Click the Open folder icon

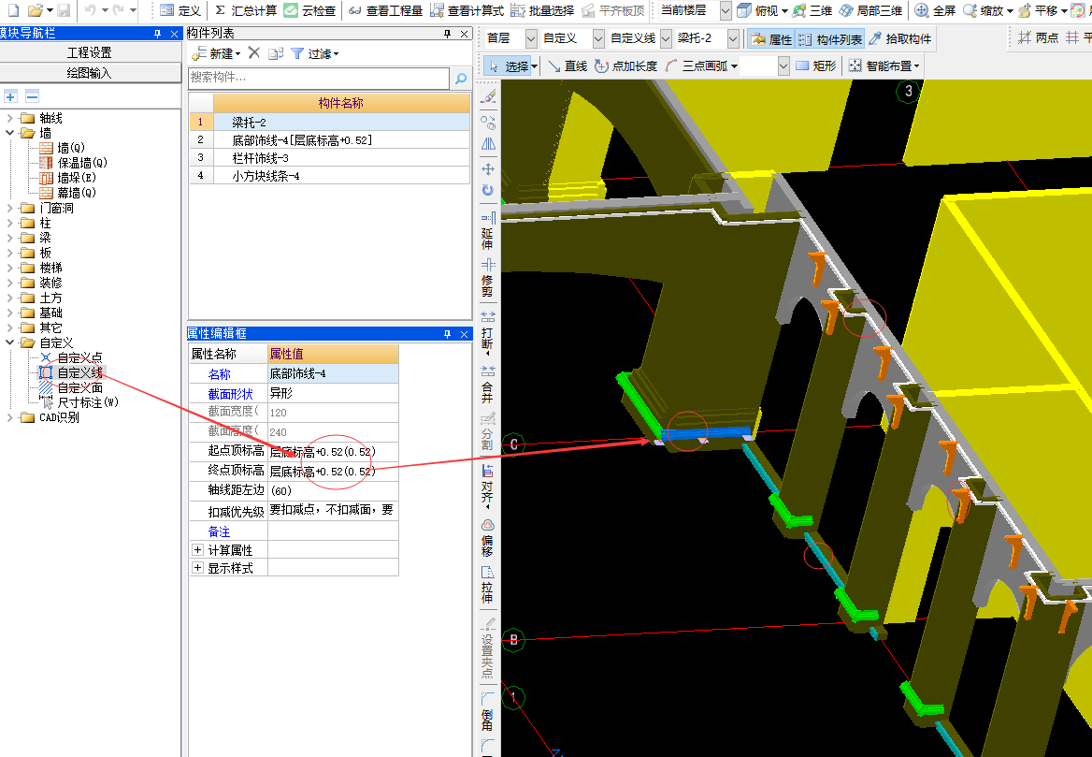tap(35, 9)
